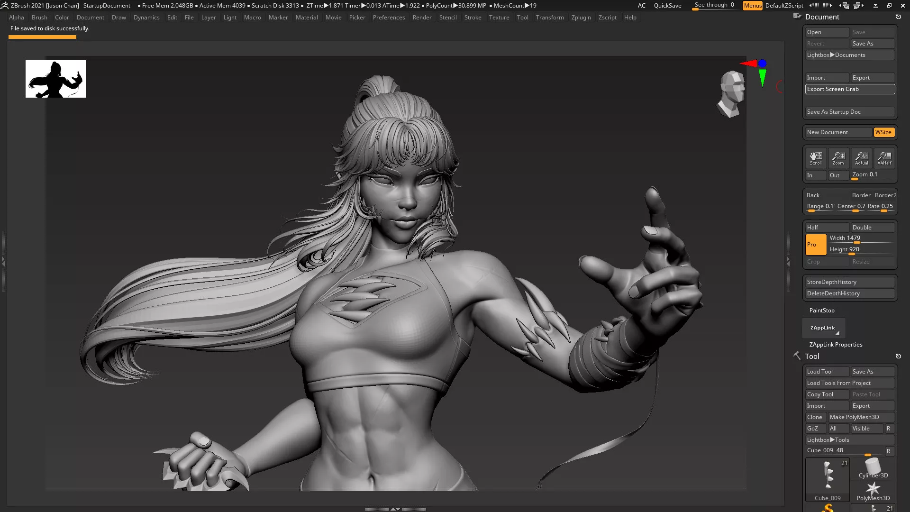Click the AAHalf zoom icon
Viewport: 910px width, 512px height.
pos(884,158)
